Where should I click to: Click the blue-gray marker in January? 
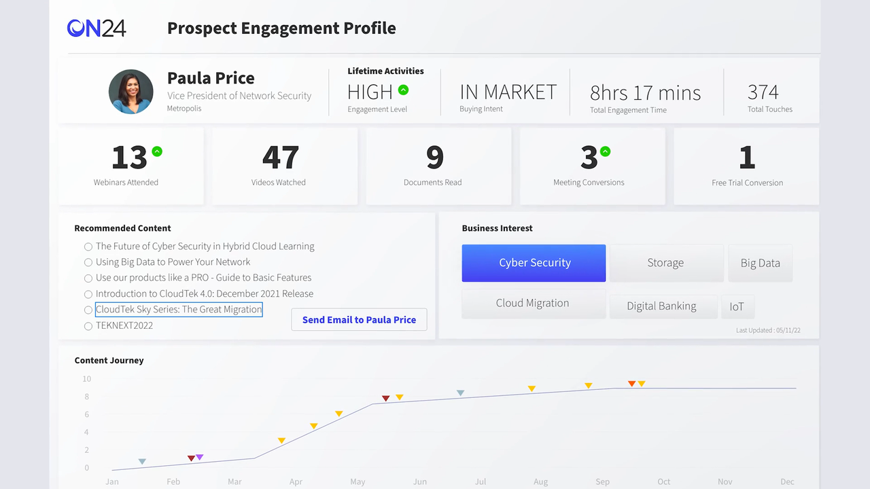click(142, 462)
